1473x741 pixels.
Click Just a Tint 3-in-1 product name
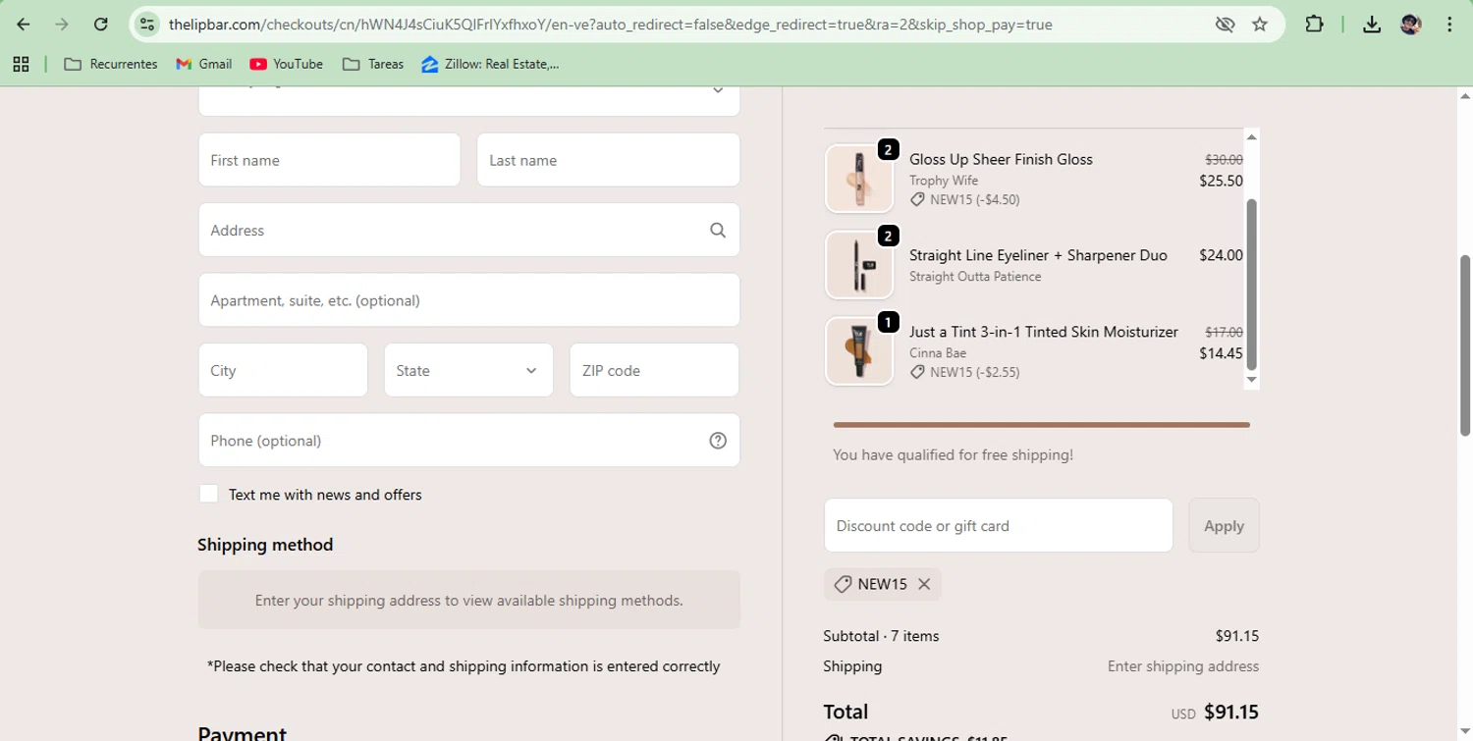[x=1044, y=332]
